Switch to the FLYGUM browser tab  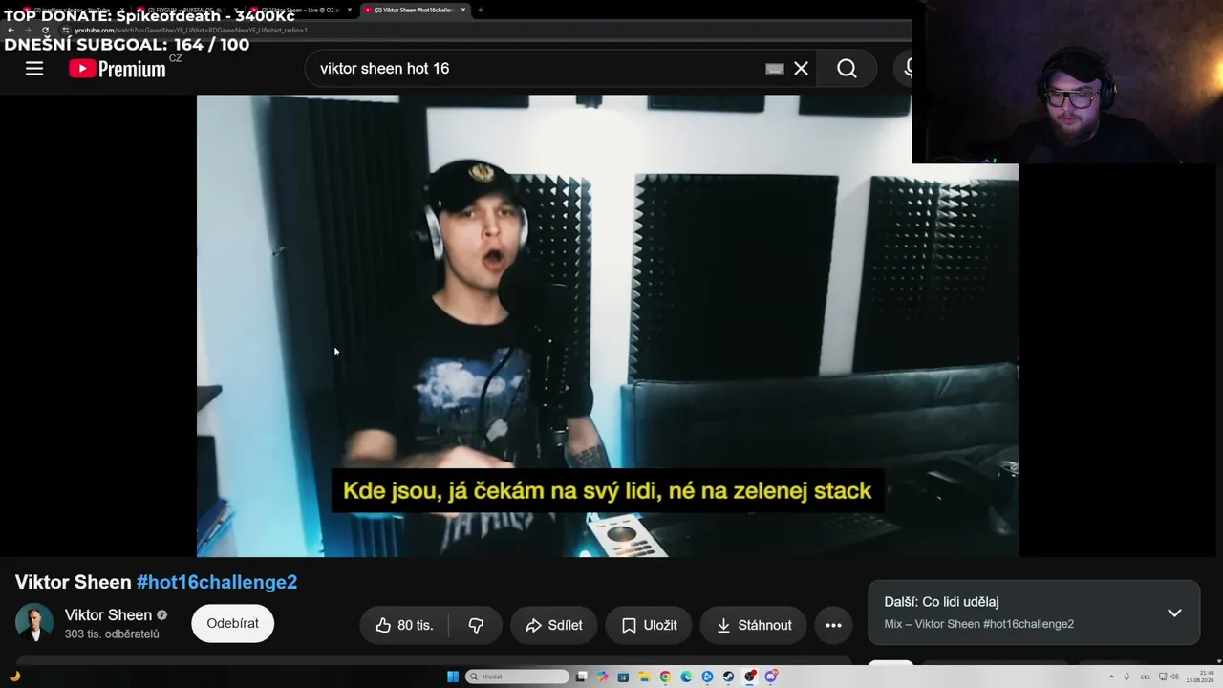(x=187, y=10)
